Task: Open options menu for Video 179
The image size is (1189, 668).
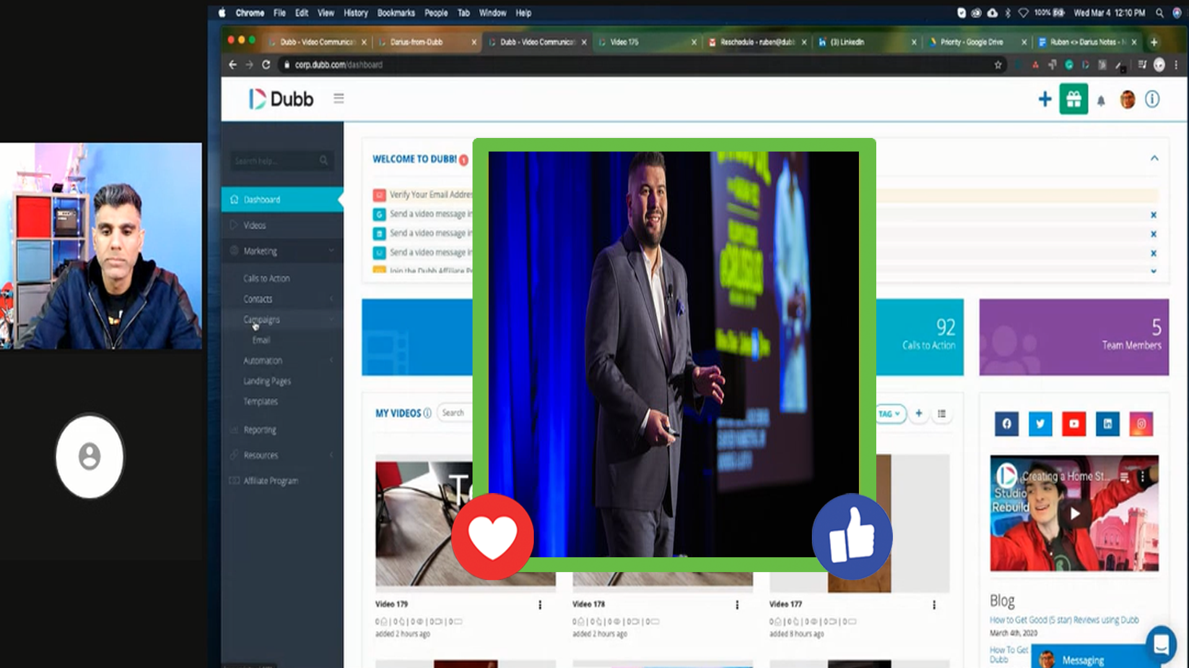Action: 540,605
